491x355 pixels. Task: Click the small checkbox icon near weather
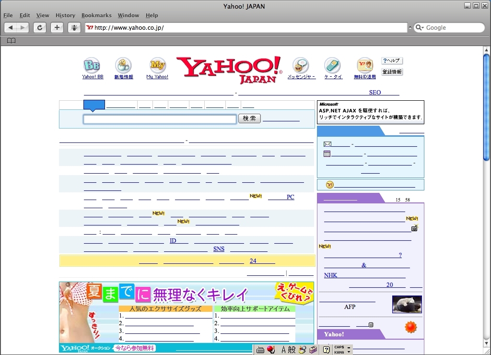coord(371,325)
